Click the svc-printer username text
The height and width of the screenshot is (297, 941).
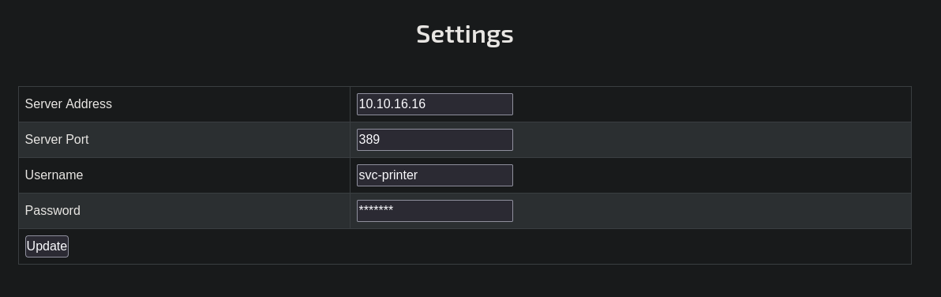click(388, 175)
